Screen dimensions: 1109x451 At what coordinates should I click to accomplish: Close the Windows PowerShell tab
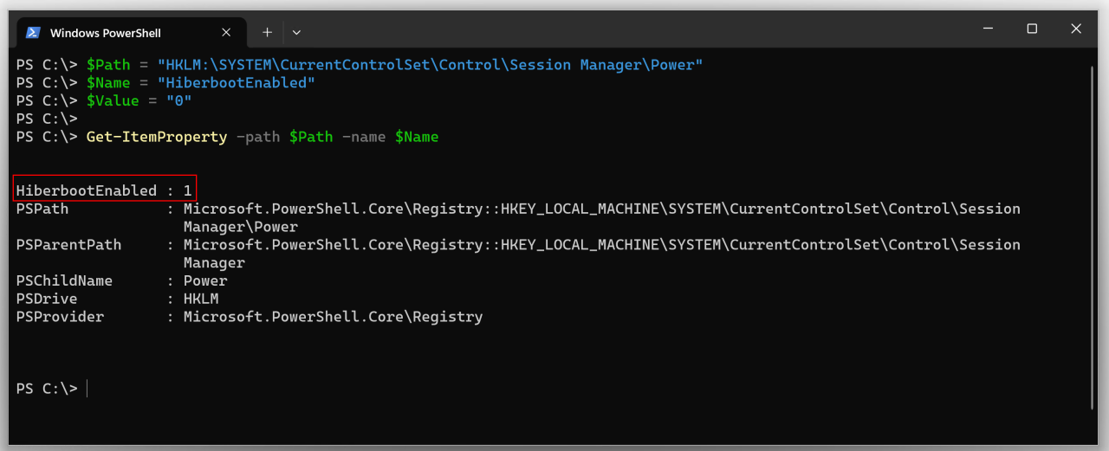pyautogui.click(x=226, y=32)
